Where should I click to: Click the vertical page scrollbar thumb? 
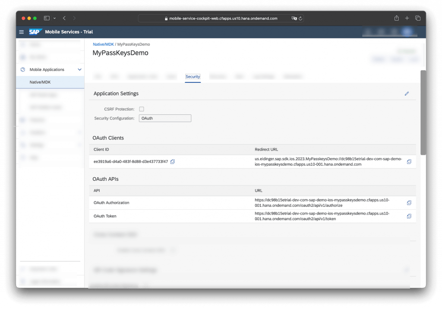coord(423,113)
